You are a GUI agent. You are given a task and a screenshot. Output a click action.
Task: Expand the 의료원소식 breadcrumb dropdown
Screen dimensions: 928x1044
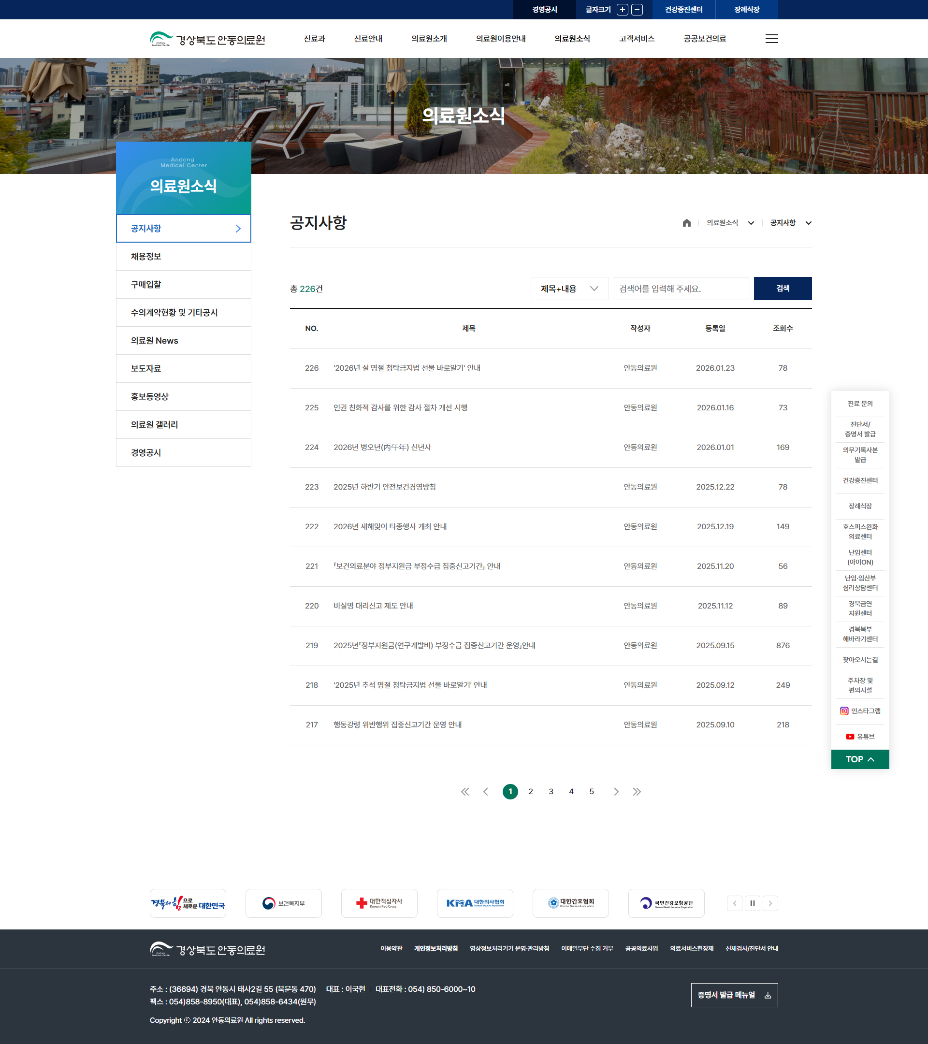click(751, 223)
